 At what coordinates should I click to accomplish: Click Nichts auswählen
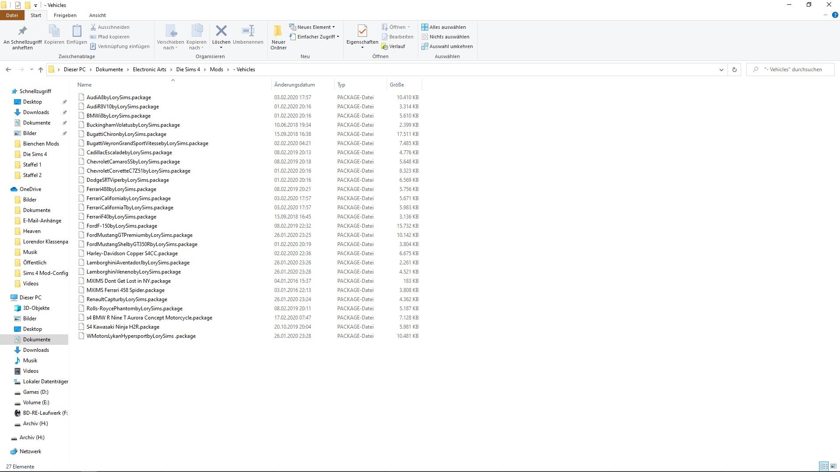click(x=445, y=37)
